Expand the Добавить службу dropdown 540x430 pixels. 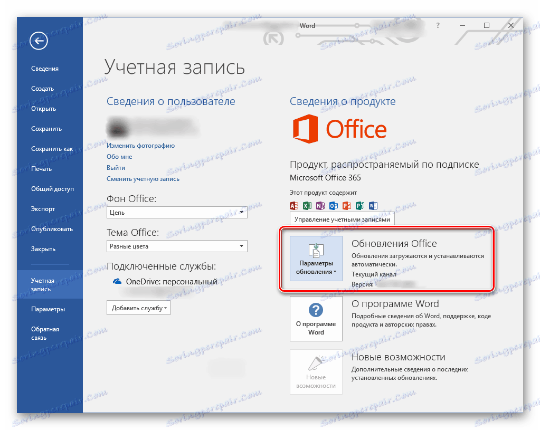[x=138, y=308]
